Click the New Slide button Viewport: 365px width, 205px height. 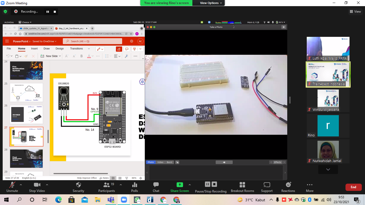pos(51,56)
